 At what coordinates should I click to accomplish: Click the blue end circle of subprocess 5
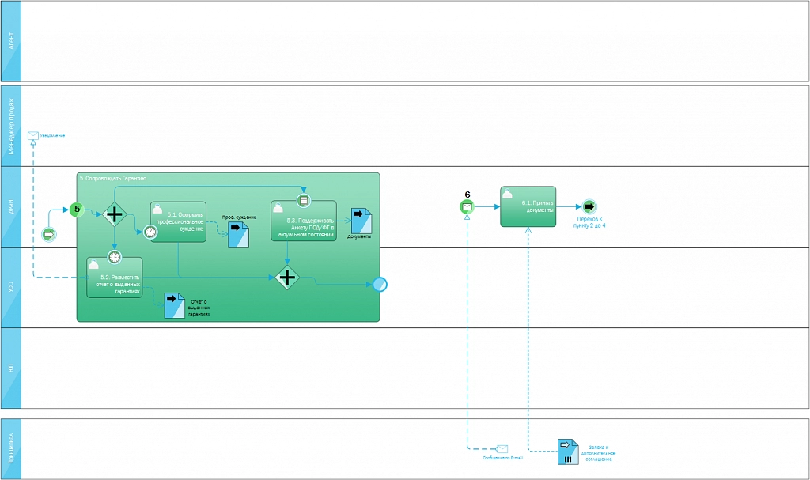[x=380, y=285]
